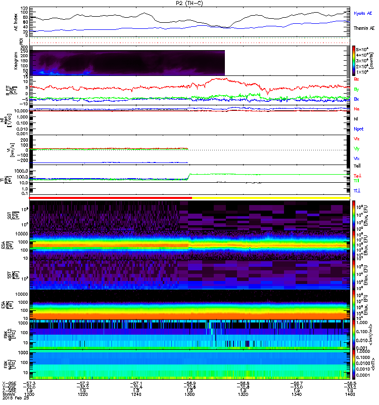
Task: Click the blue Bx legend label
Action: click(356, 99)
